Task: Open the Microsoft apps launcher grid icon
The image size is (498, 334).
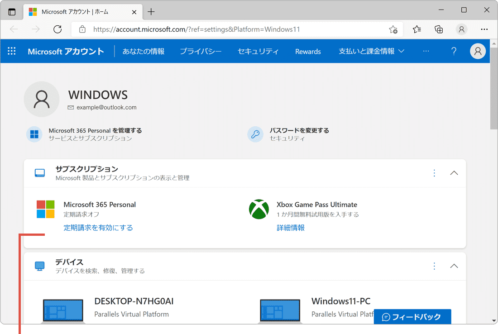Action: pos(12,51)
